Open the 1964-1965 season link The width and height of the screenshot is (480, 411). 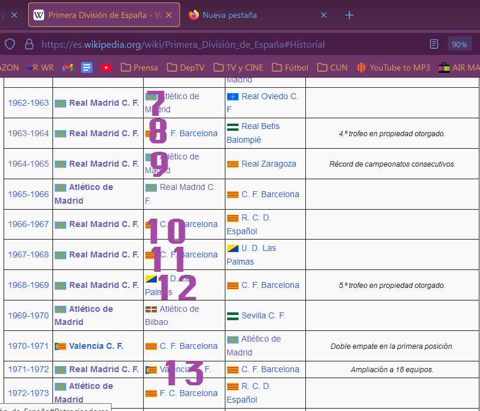28,164
